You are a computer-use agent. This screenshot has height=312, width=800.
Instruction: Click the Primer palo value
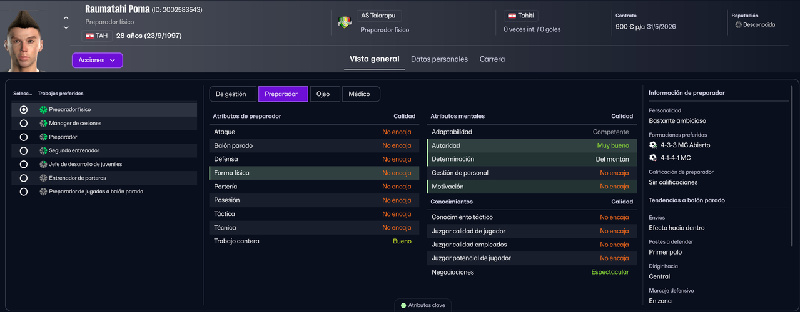pyautogui.click(x=666, y=252)
